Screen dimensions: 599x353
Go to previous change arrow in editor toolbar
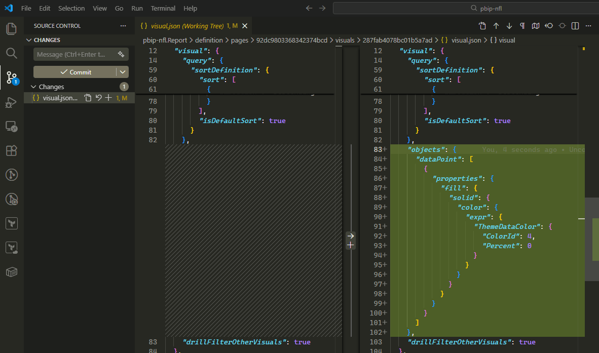coord(496,26)
